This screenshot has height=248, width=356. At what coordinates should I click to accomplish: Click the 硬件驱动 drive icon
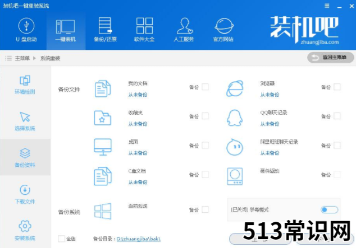point(235,176)
